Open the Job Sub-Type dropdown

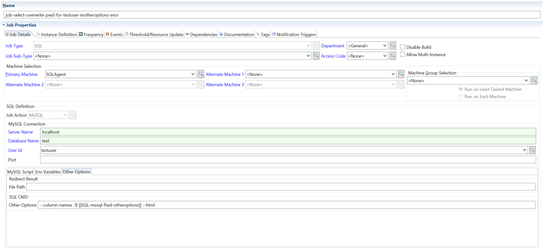click(x=308, y=56)
